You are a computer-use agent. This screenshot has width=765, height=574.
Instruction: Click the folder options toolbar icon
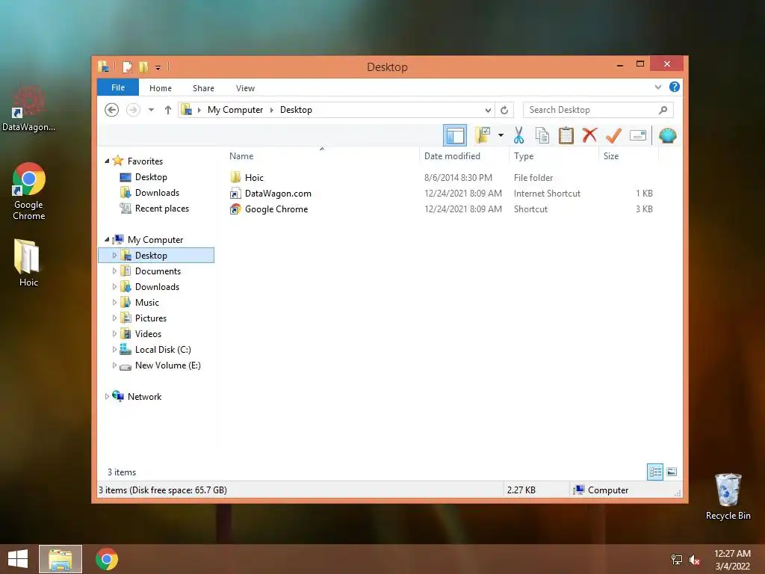[483, 135]
